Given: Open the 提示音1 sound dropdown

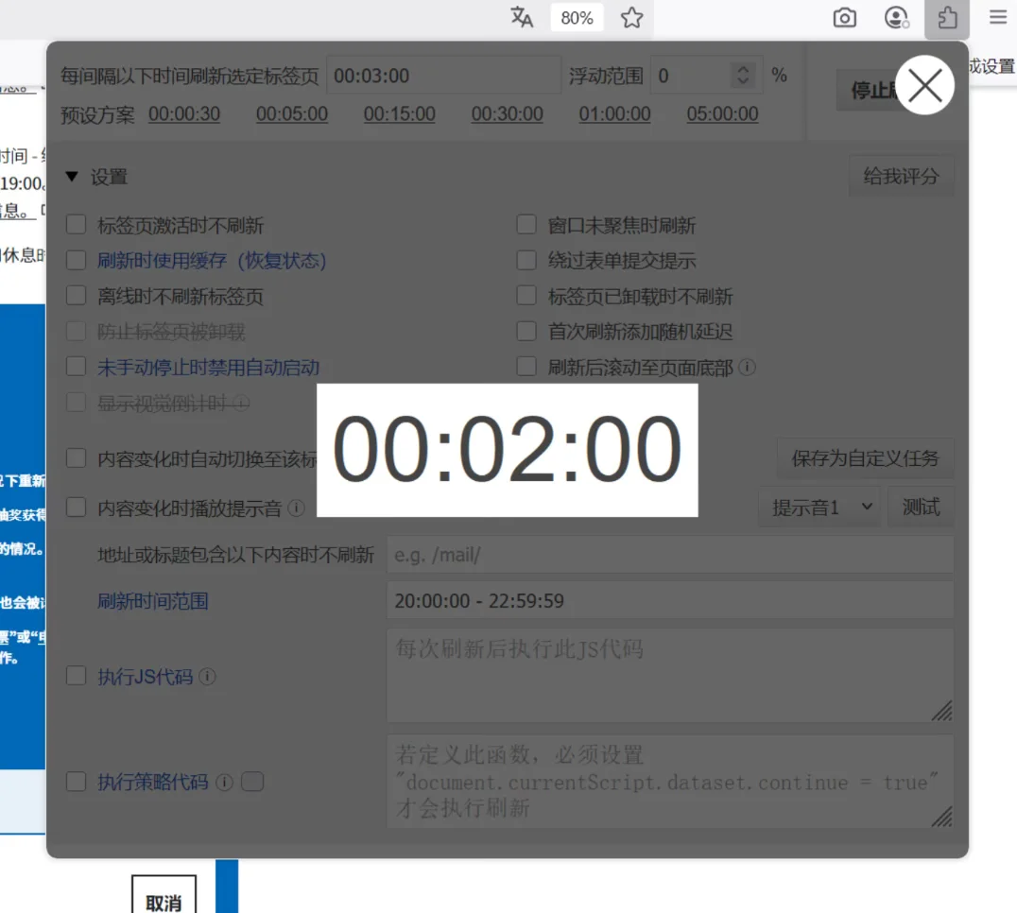Looking at the screenshot, I should 819,507.
